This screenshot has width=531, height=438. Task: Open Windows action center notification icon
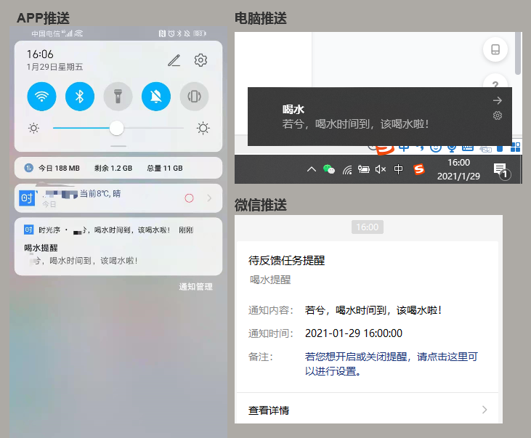[x=501, y=171]
